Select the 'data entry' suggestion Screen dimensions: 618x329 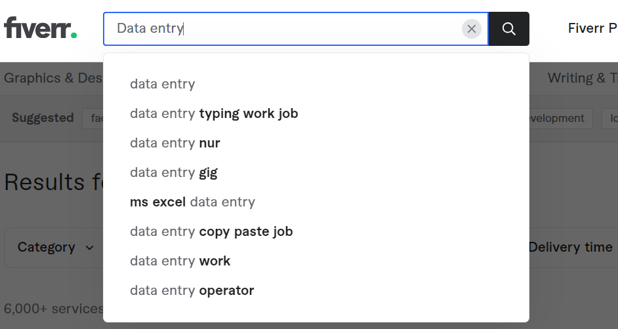(x=316, y=84)
